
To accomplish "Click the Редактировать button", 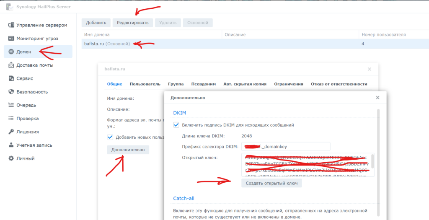I will click(x=133, y=23).
